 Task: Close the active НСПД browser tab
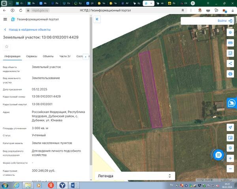point(151,3)
